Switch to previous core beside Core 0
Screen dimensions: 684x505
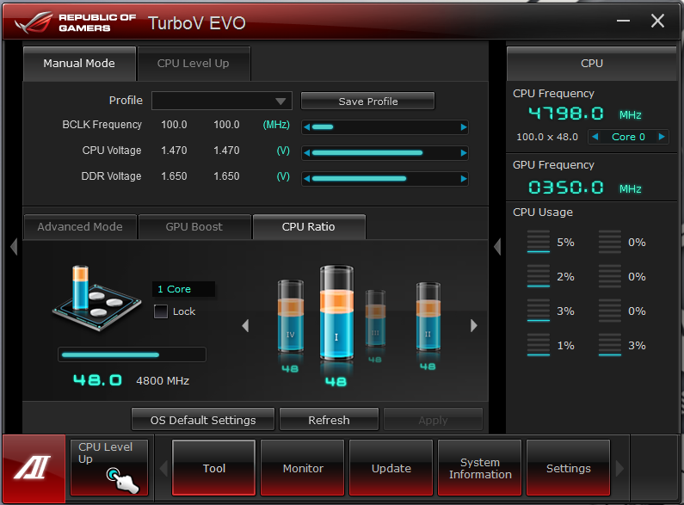(595, 137)
